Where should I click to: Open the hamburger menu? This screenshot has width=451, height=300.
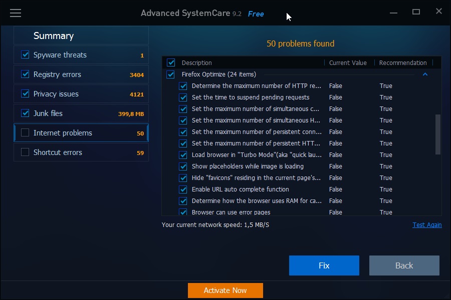[16, 13]
